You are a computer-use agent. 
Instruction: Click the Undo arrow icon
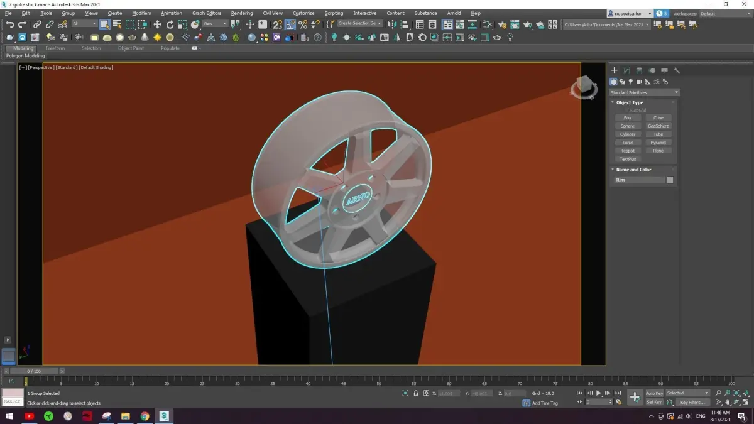(x=9, y=24)
